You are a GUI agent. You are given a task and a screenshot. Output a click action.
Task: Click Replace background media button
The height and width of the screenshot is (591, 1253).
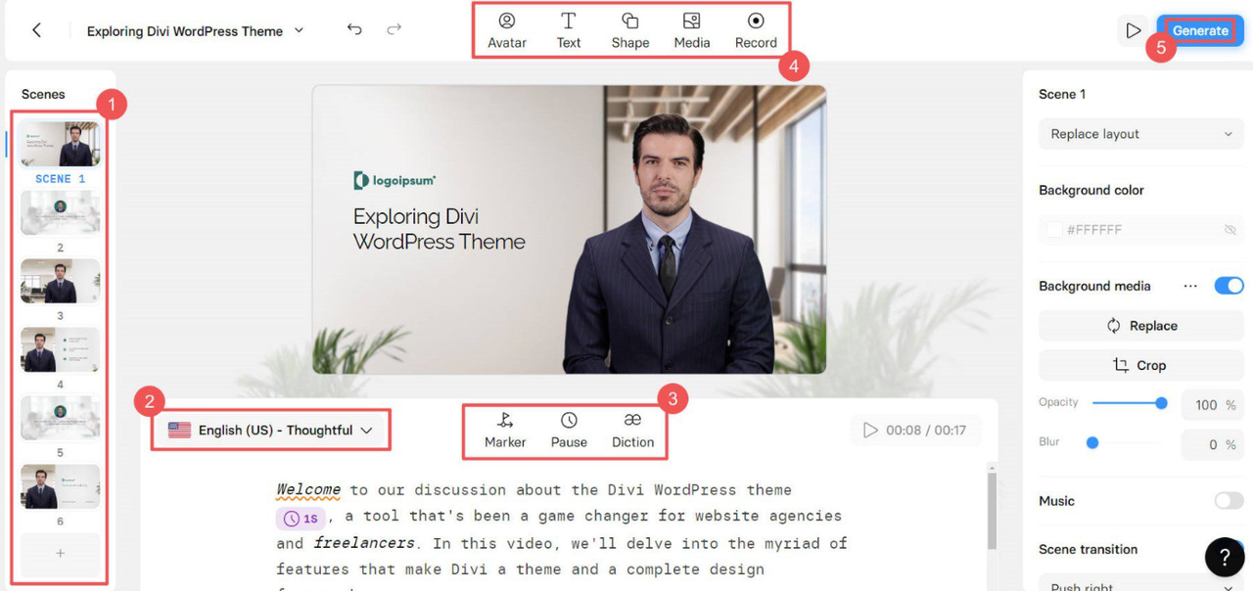coord(1141,326)
